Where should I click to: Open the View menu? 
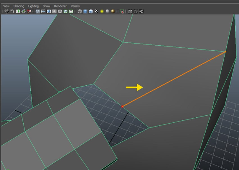click(6, 6)
